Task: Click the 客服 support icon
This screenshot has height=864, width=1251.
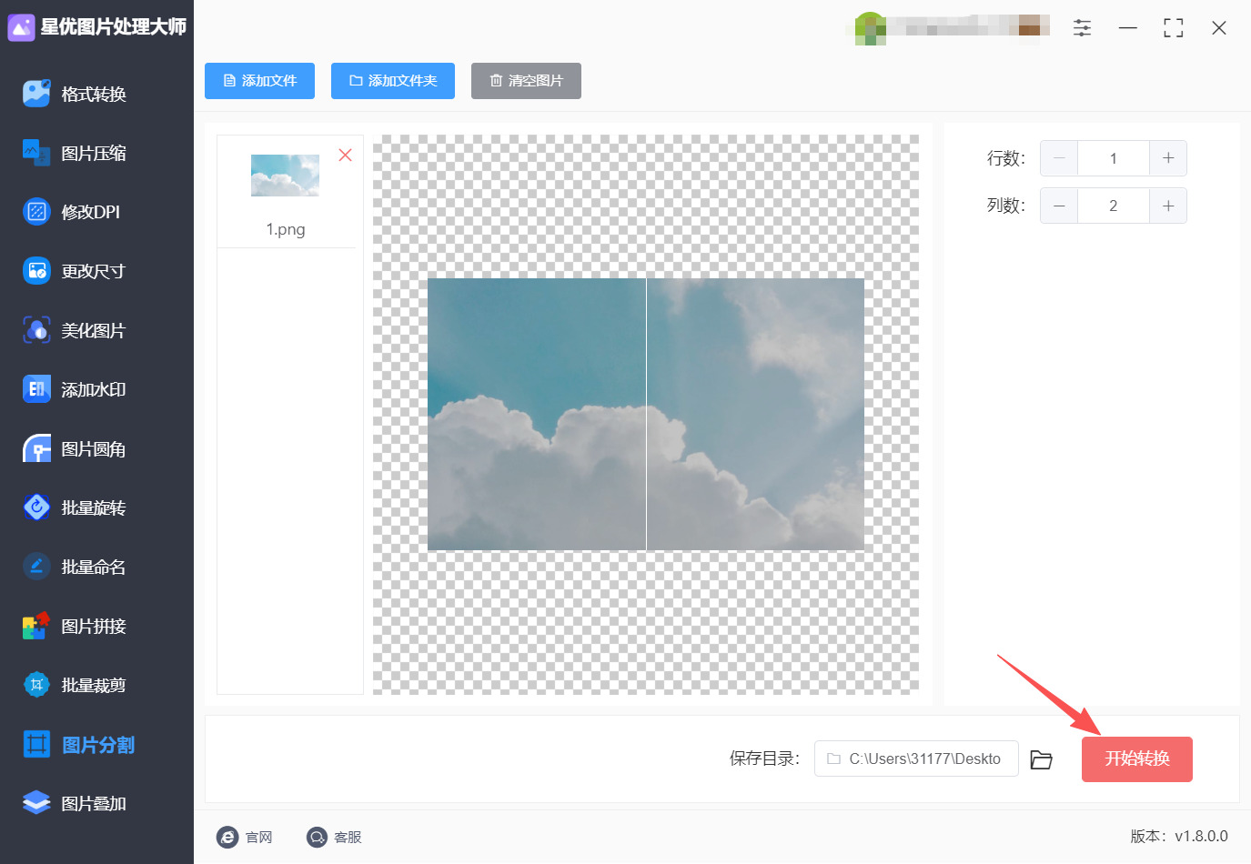Action: coord(317,837)
